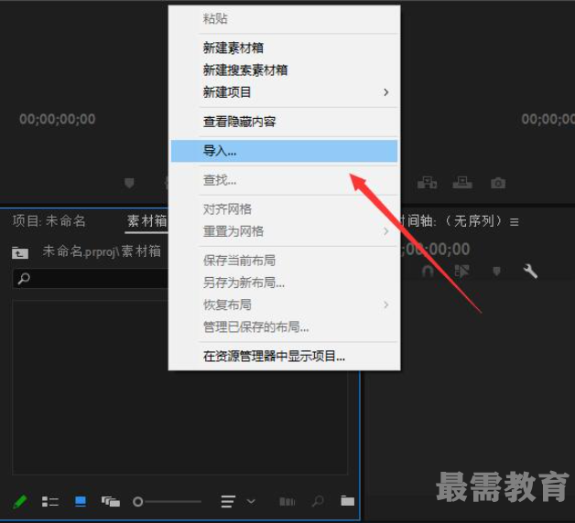
Task: Click the Export Frame camera icon
Action: tap(497, 183)
